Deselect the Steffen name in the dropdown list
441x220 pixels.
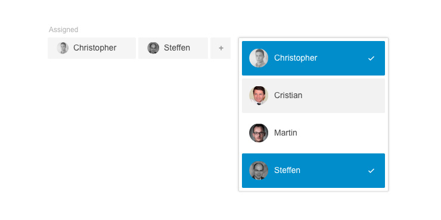287,170
